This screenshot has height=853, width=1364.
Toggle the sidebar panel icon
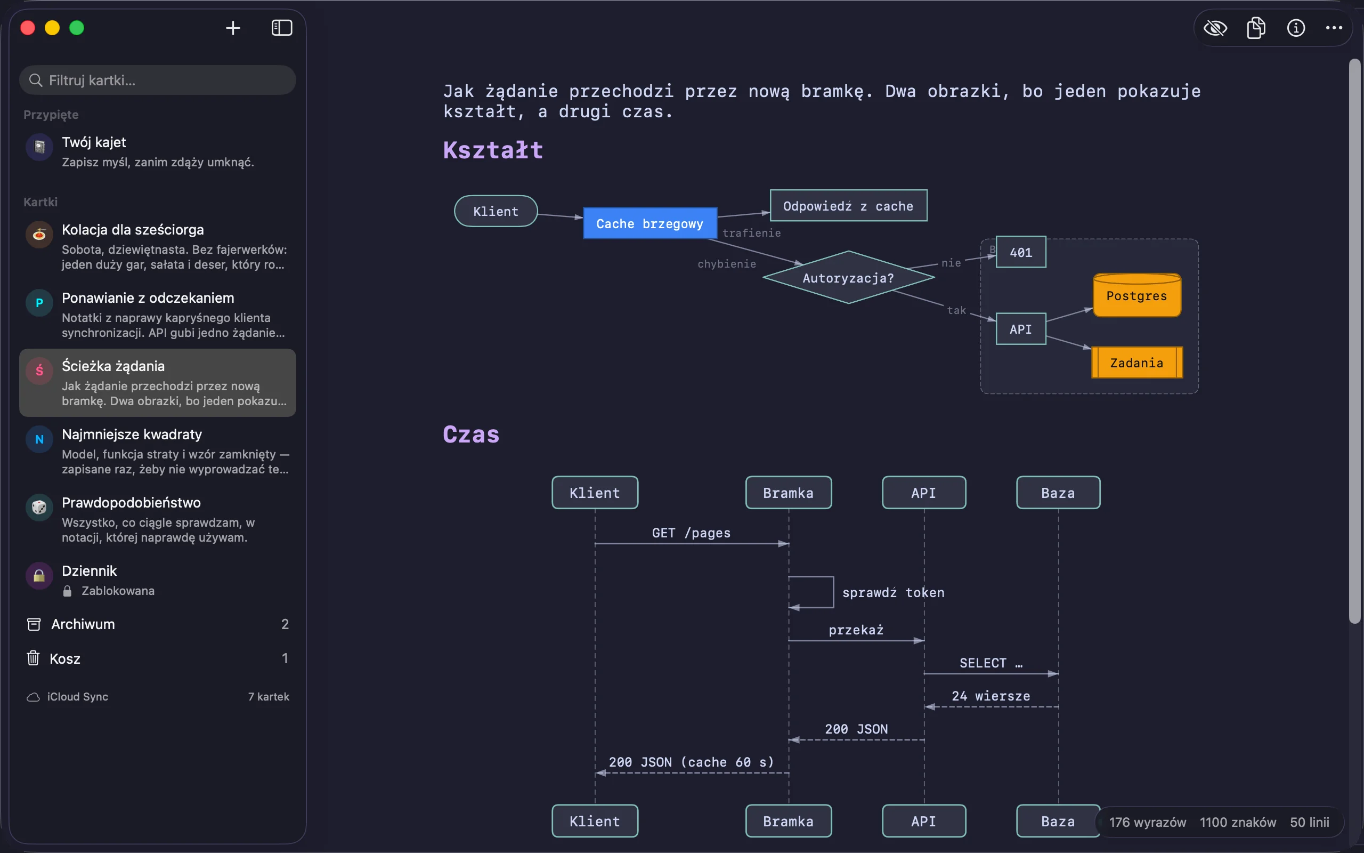point(282,28)
